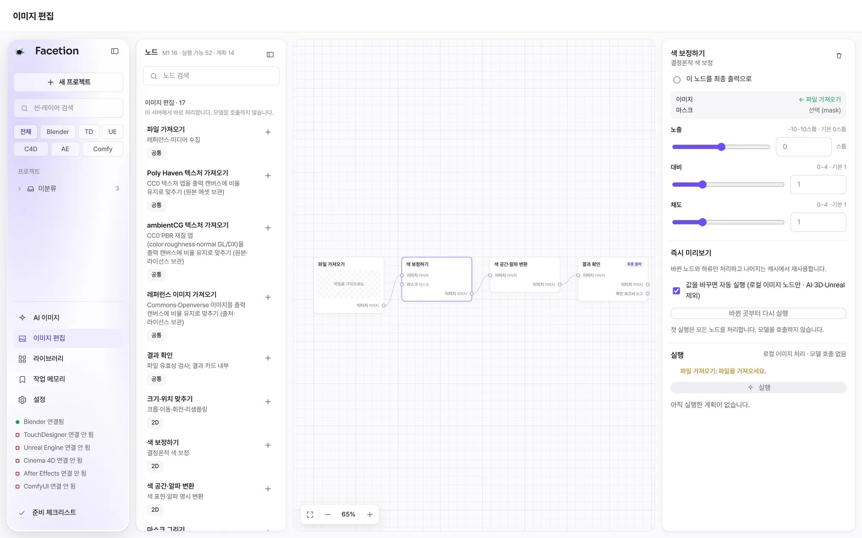Delete the 색 보정하기 node with the trash icon

tap(839, 56)
